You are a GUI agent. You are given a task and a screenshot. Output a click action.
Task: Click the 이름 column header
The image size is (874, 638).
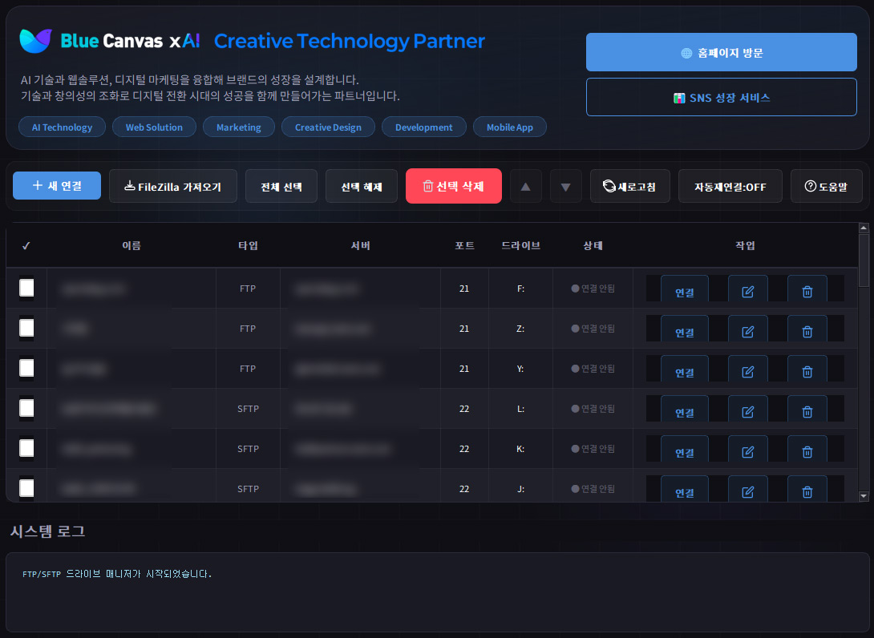point(132,246)
